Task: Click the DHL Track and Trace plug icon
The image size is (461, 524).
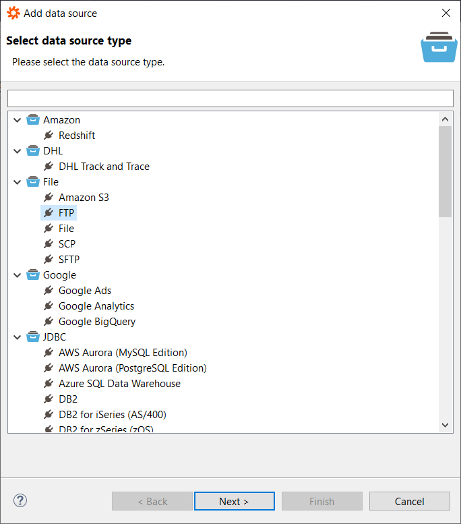Action: coord(49,167)
